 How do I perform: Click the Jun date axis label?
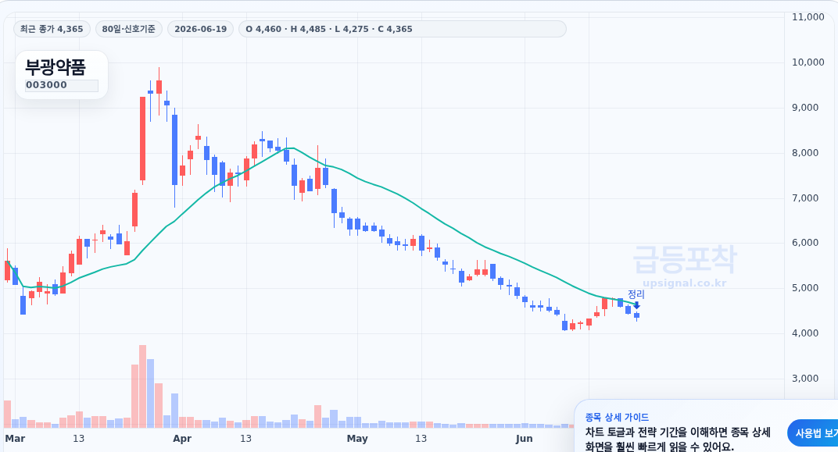pos(525,439)
